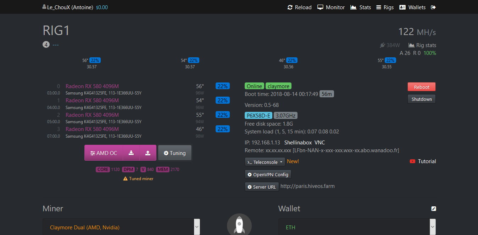Screen dimensions: 478x235
Task: Click the download icon beside AMD OC
Action: pos(131,153)
